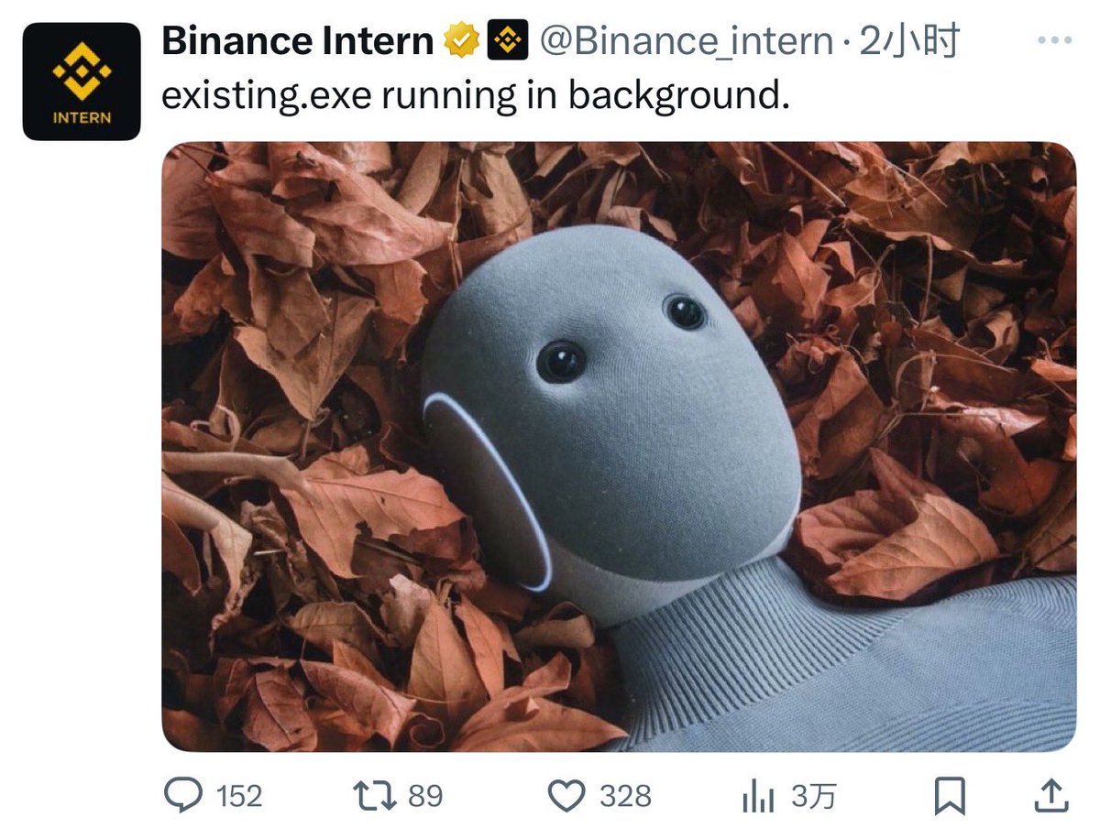Viewport: 1100px width, 828px height.
Task: Click the Binance Intern display name
Action: pos(298,40)
